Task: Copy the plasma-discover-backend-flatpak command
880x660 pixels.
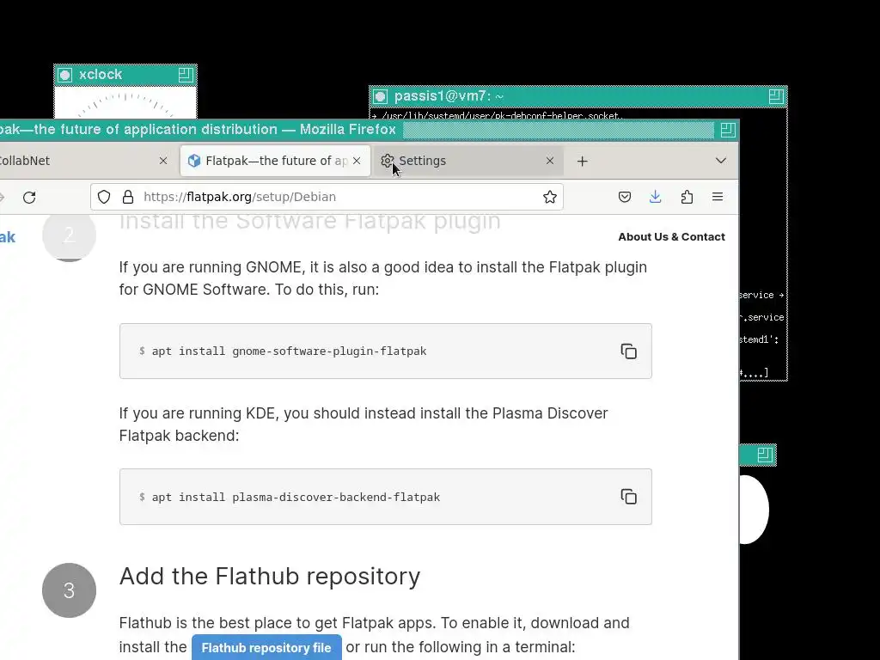Action: tap(628, 497)
